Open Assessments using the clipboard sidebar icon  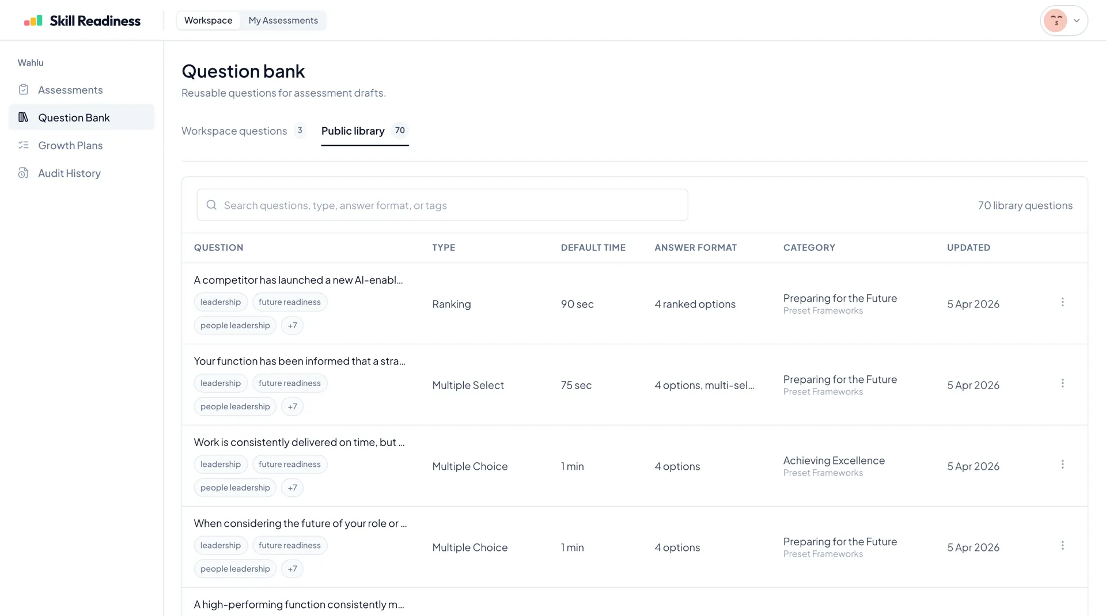pos(23,90)
